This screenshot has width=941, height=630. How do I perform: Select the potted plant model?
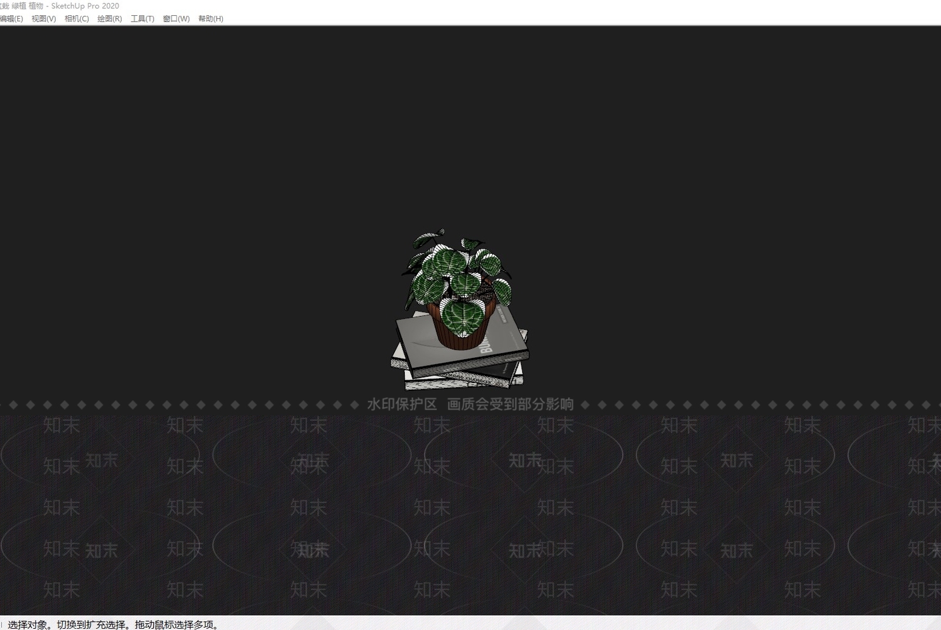point(458,288)
